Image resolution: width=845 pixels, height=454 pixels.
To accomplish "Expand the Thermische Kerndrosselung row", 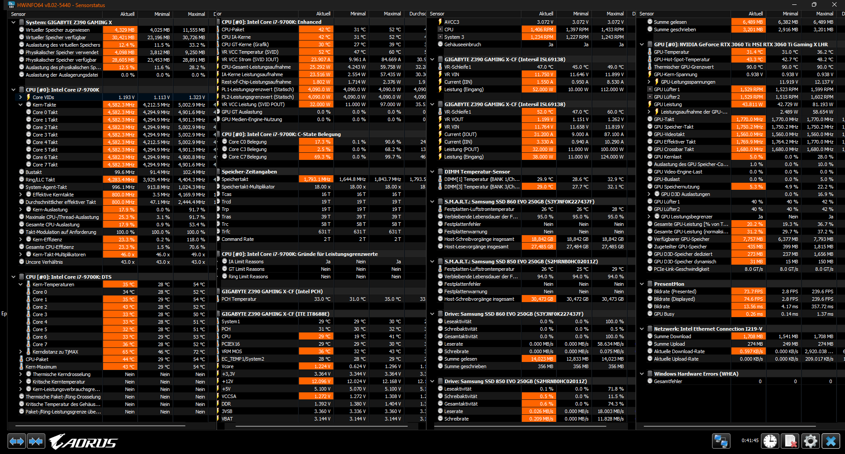I will (20, 374).
